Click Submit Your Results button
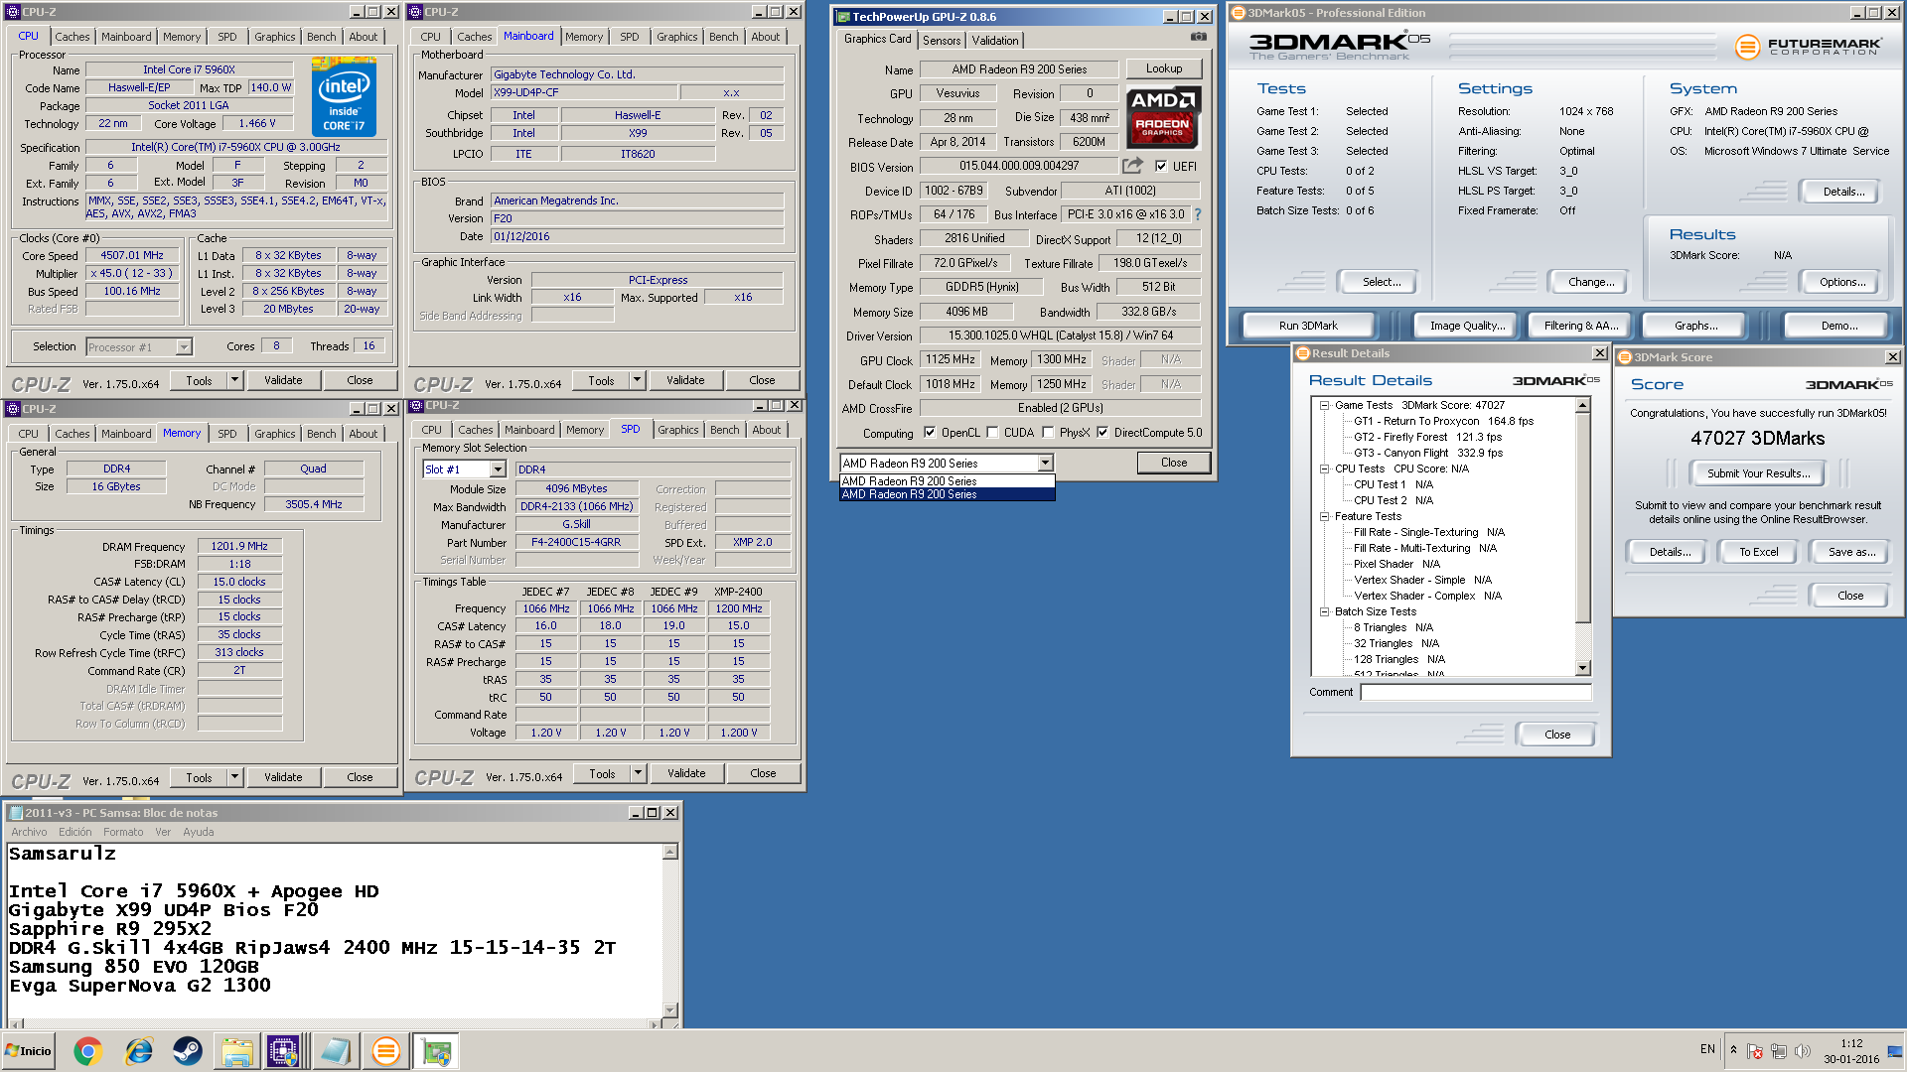The height and width of the screenshot is (1072, 1907). coord(1758,473)
